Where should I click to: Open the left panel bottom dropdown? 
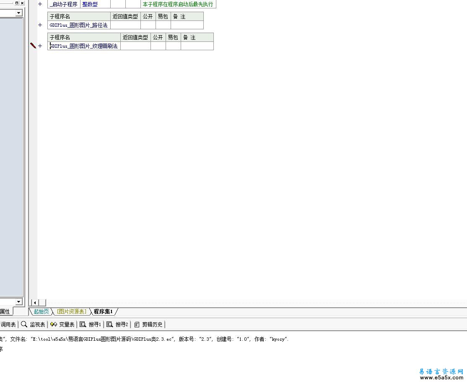coord(19,301)
